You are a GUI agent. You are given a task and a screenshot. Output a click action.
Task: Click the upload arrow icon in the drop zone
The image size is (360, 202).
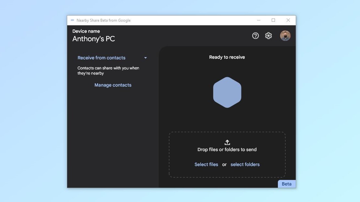227,142
